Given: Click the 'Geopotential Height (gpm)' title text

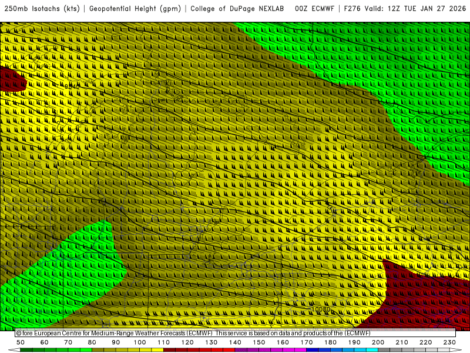Looking at the screenshot, I should click(x=135, y=9).
